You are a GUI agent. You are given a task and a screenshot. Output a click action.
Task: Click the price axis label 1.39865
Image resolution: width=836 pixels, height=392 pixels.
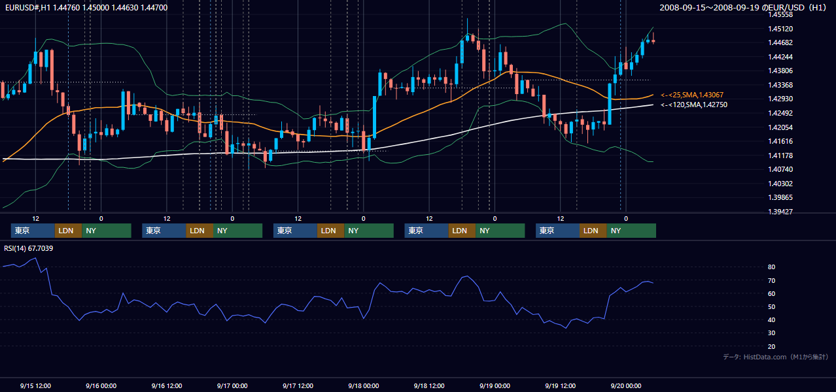pos(780,197)
